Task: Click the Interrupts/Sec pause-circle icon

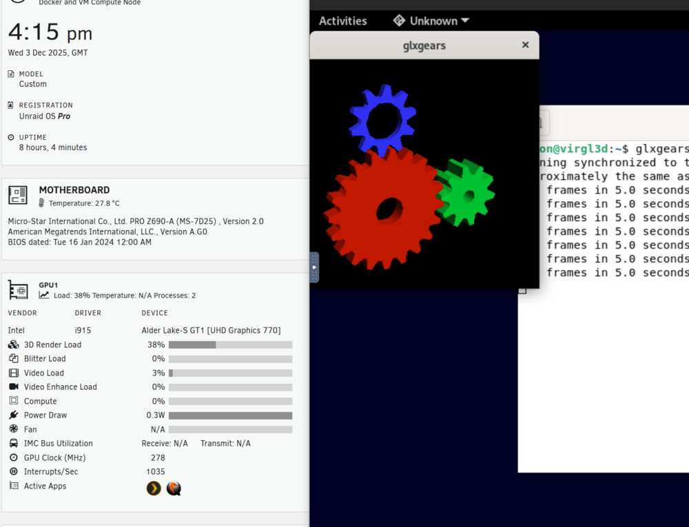Action: point(14,471)
